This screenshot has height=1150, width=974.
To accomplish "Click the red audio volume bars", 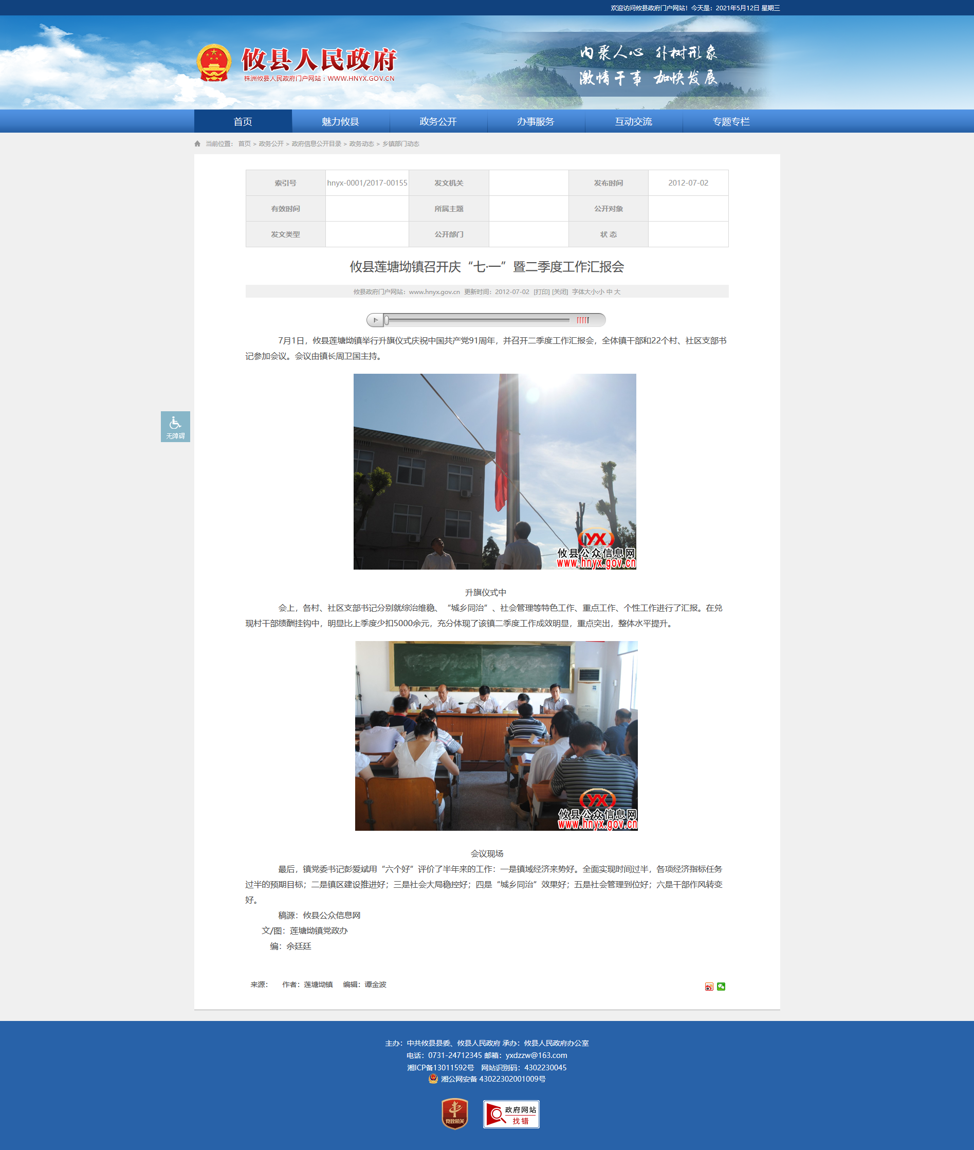I will click(x=583, y=320).
